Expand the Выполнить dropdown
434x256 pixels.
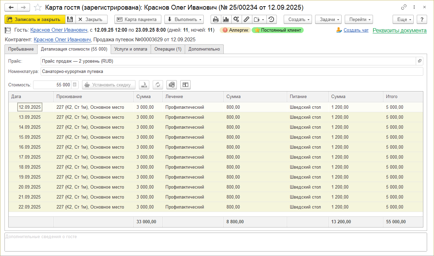(x=184, y=20)
